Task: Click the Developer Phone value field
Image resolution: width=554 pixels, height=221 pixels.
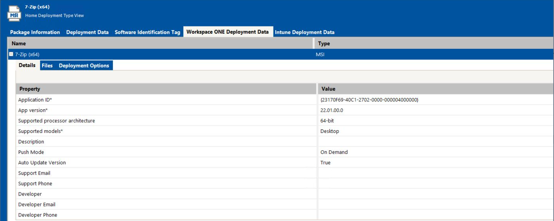Action: click(x=433, y=215)
